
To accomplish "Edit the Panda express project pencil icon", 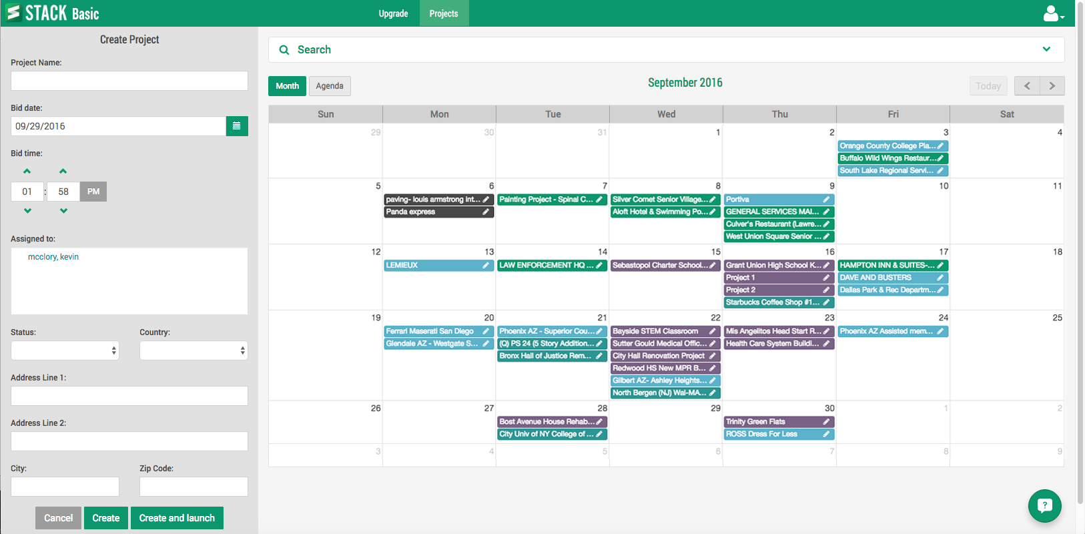I will point(486,212).
